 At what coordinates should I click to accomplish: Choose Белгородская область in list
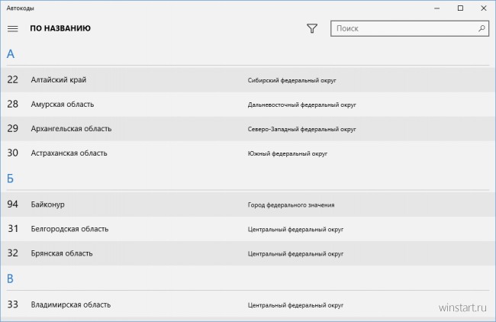point(248,229)
